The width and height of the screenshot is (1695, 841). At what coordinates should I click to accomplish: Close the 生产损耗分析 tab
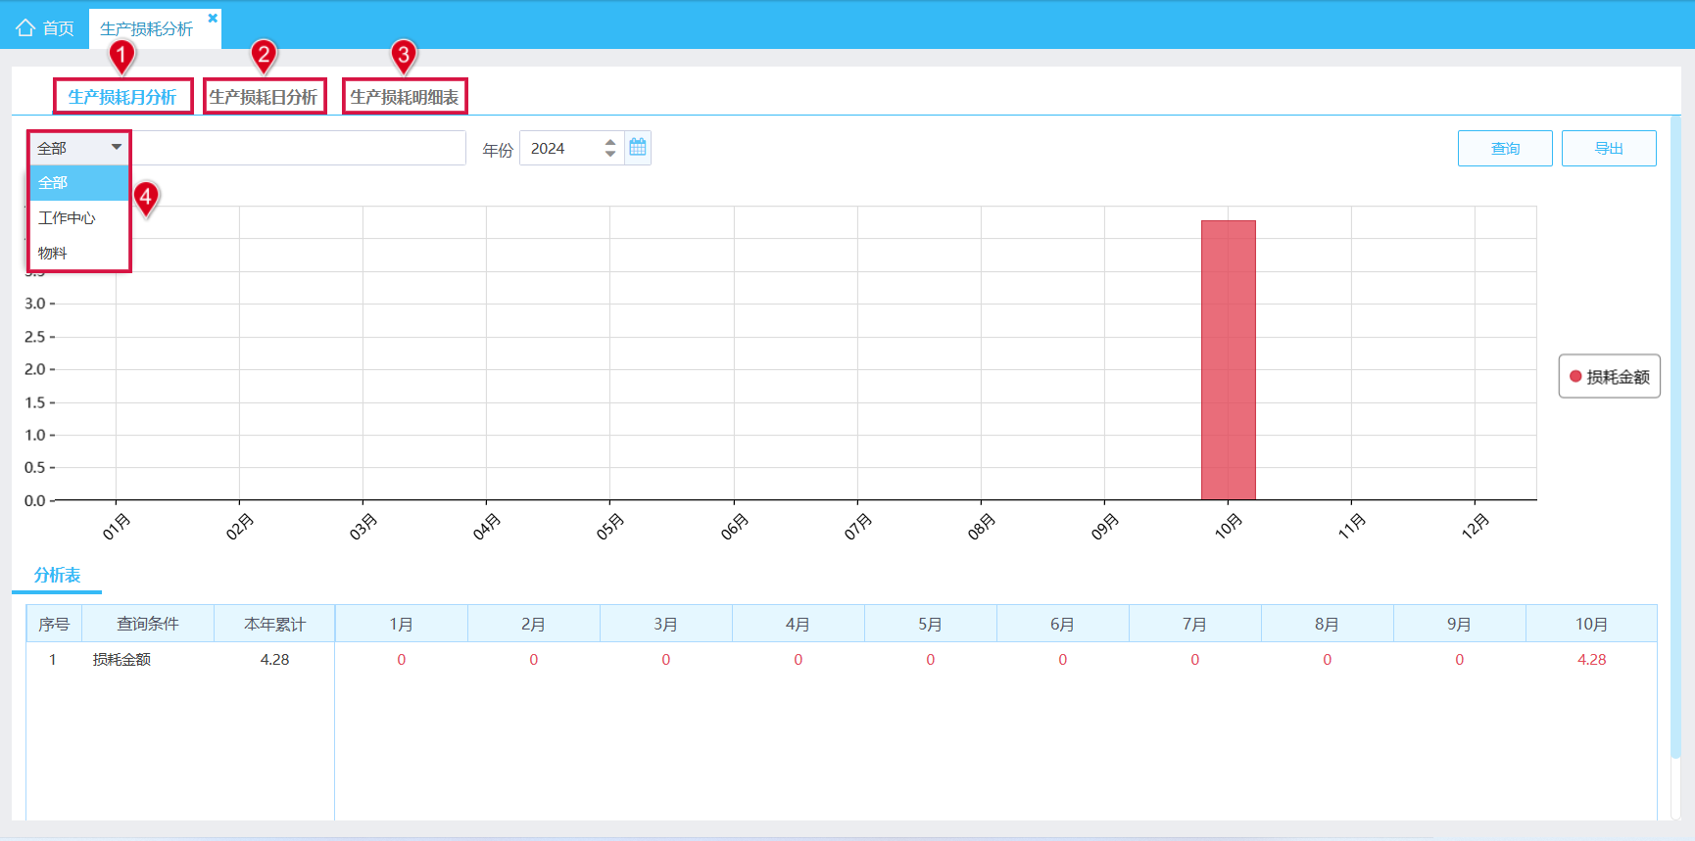click(213, 18)
